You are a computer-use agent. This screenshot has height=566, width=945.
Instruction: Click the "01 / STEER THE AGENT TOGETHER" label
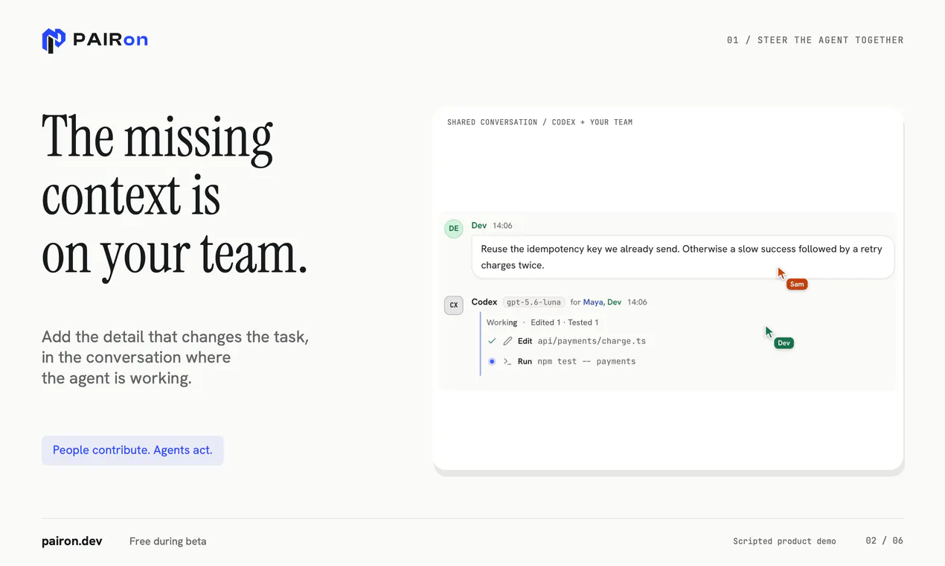coord(816,40)
